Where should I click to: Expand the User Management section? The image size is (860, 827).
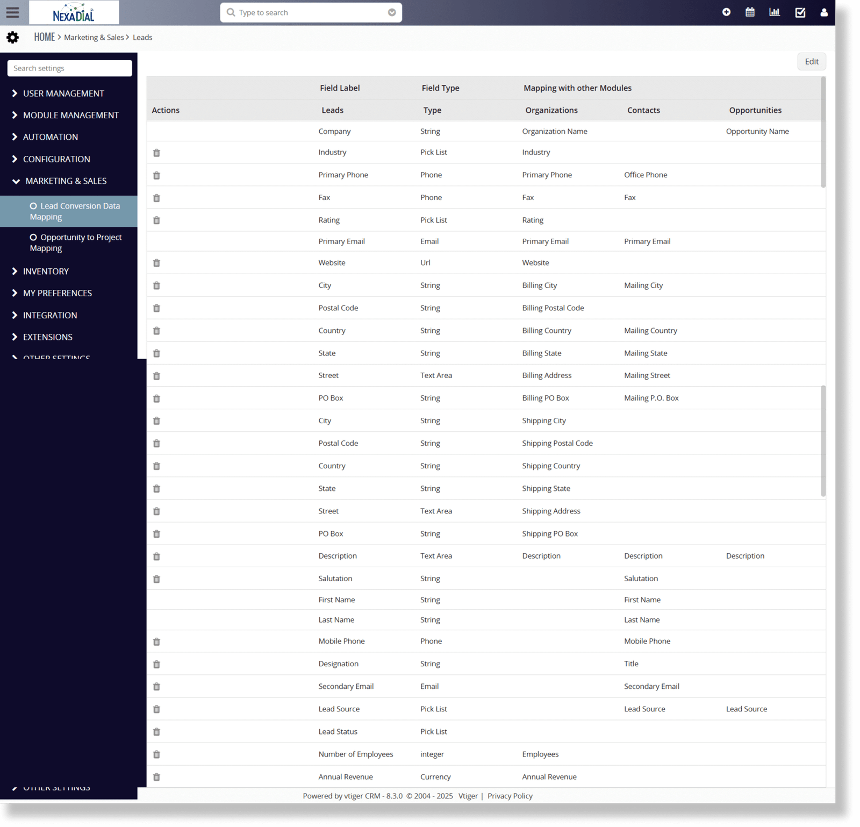point(63,94)
